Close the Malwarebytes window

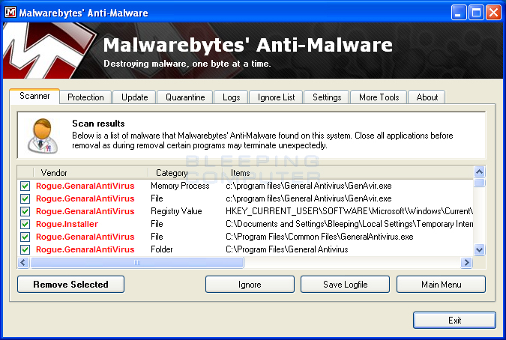494,13
